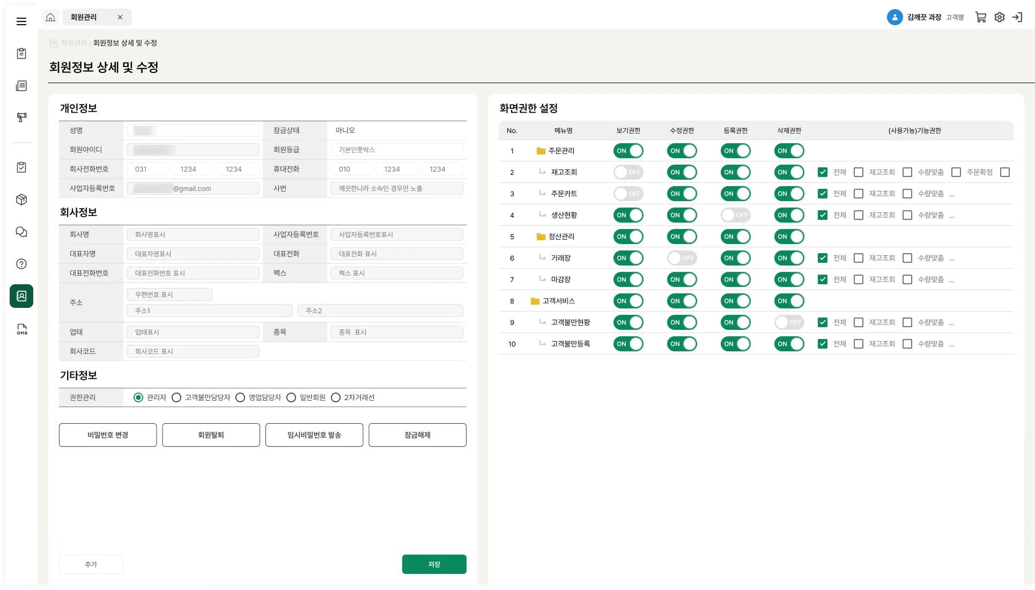Go to the home icon tab
Image resolution: width=1035 pixels, height=590 pixels.
click(x=50, y=17)
